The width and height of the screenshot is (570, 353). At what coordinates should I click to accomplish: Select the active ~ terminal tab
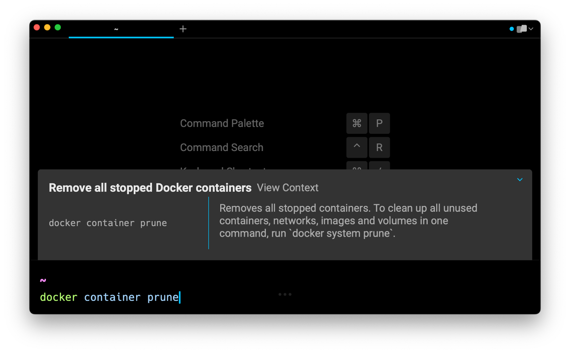(x=116, y=28)
